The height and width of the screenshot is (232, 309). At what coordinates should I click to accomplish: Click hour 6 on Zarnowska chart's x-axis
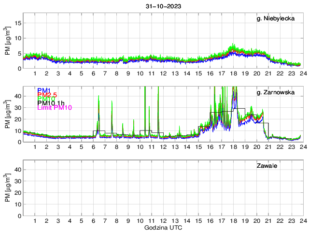click(x=93, y=147)
